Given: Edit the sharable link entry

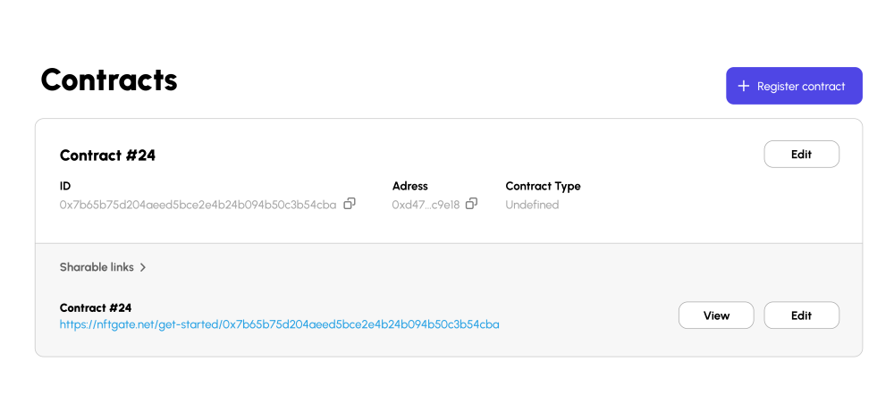Looking at the screenshot, I should click(x=802, y=315).
